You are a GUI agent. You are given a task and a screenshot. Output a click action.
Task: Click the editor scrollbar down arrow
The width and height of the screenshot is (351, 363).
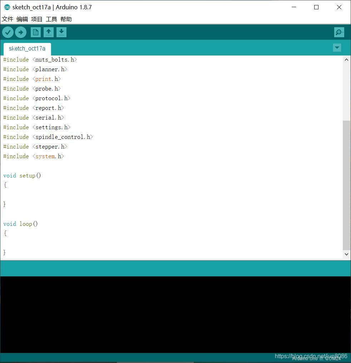(346, 254)
